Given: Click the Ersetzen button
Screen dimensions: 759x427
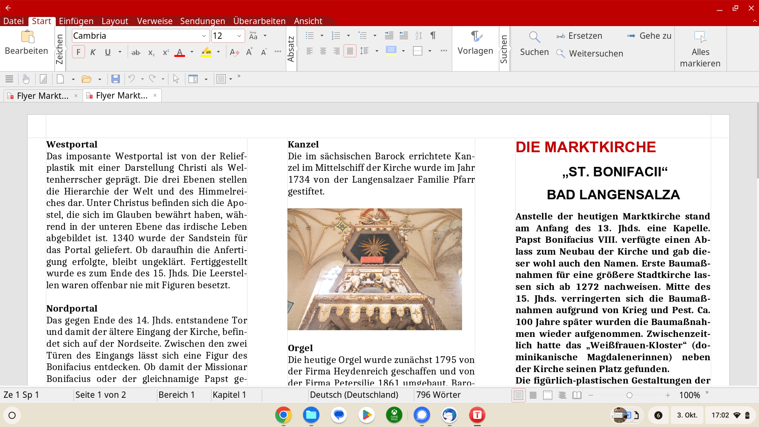Looking at the screenshot, I should point(580,36).
